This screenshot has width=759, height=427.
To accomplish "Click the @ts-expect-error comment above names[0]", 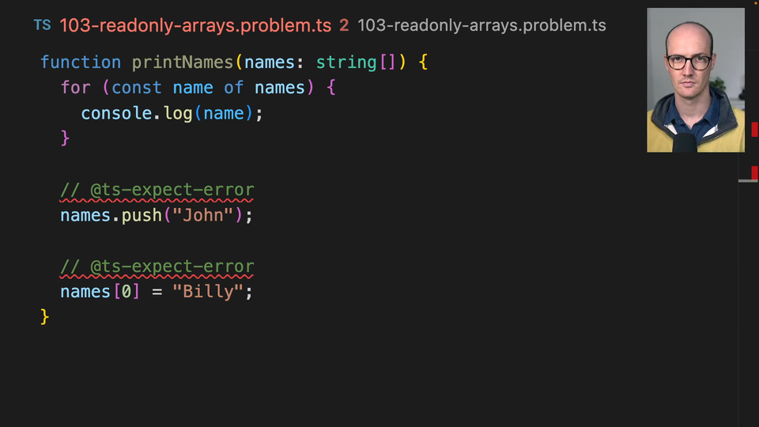I will pyautogui.click(x=157, y=266).
